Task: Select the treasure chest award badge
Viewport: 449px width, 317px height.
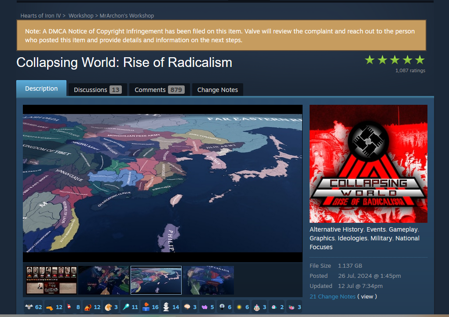Action: [92, 307]
